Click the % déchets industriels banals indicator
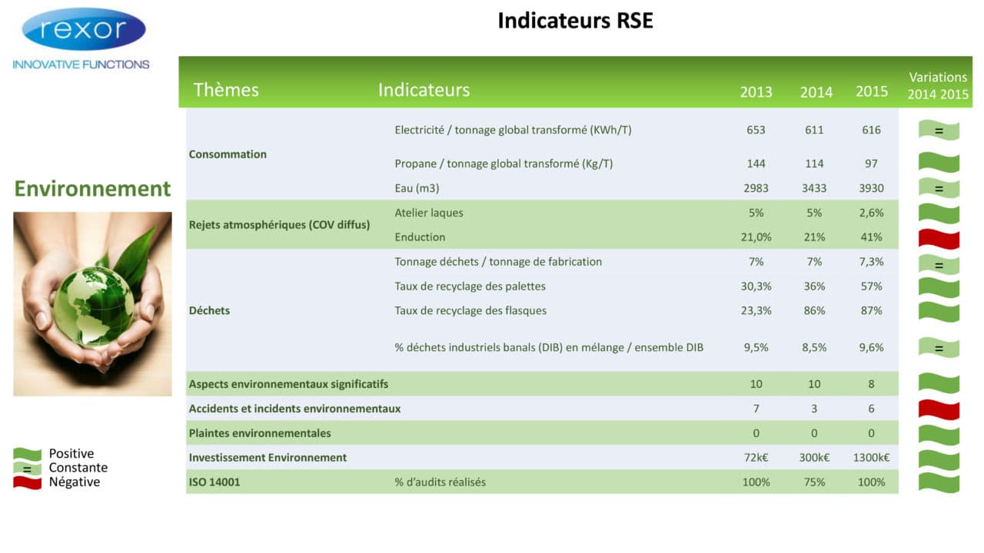The image size is (984, 553). tap(549, 348)
